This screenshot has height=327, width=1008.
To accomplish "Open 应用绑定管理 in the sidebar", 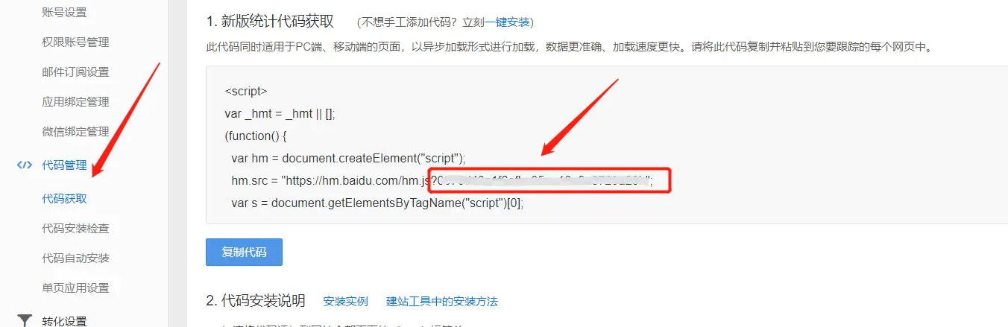I will coord(75,101).
